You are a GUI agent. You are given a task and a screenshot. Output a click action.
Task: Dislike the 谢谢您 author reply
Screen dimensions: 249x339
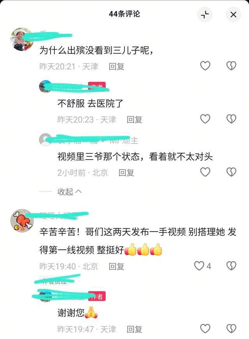(x=231, y=328)
